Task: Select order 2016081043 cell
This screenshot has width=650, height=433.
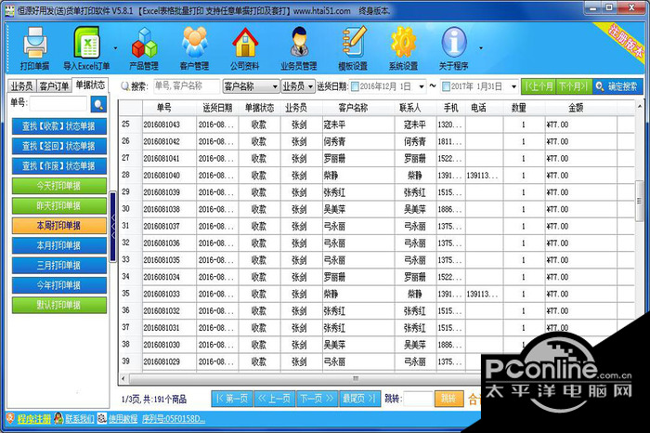Action: pos(170,125)
